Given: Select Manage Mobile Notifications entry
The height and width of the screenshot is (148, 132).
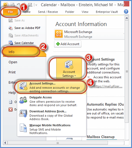Looking at the screenshot, I should [x=51, y=129].
